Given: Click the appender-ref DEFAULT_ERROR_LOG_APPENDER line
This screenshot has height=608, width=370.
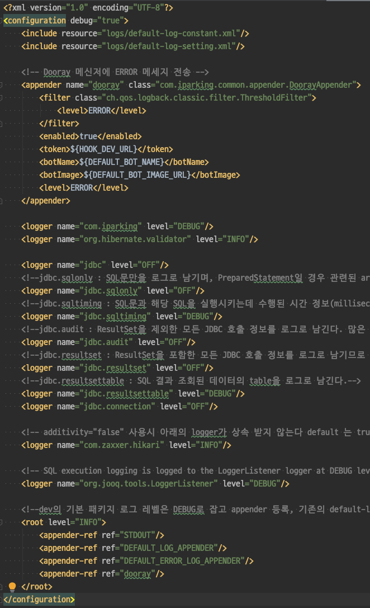Looking at the screenshot, I should click(146, 560).
